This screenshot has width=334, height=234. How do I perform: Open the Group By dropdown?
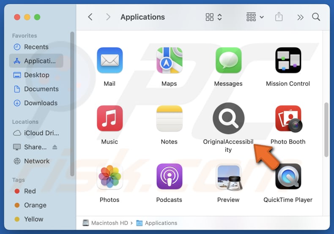pyautogui.click(x=255, y=17)
